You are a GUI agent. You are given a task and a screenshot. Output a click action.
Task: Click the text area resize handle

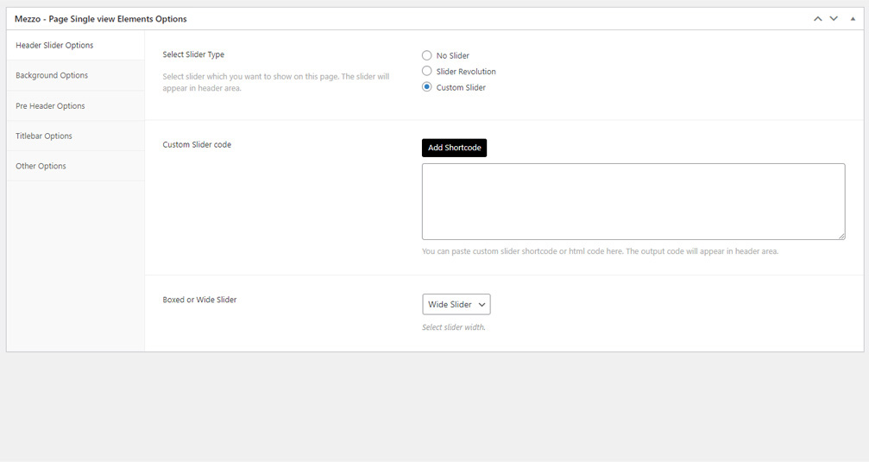point(841,235)
